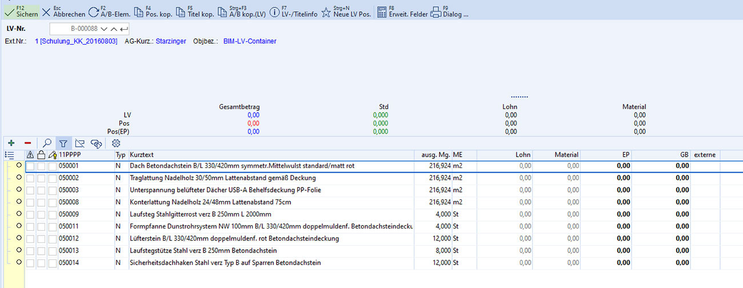Click the padlock column header

pyautogui.click(x=41, y=155)
